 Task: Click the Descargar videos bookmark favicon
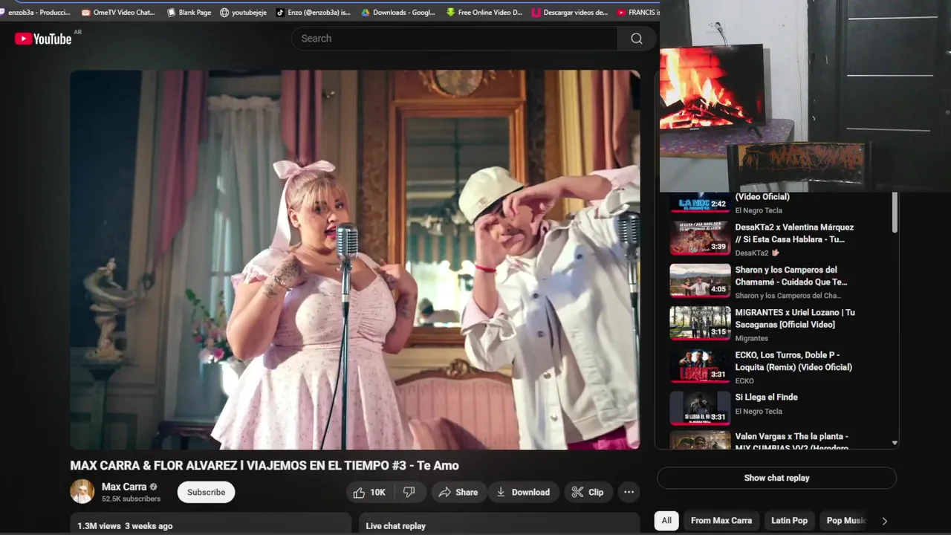(x=536, y=12)
